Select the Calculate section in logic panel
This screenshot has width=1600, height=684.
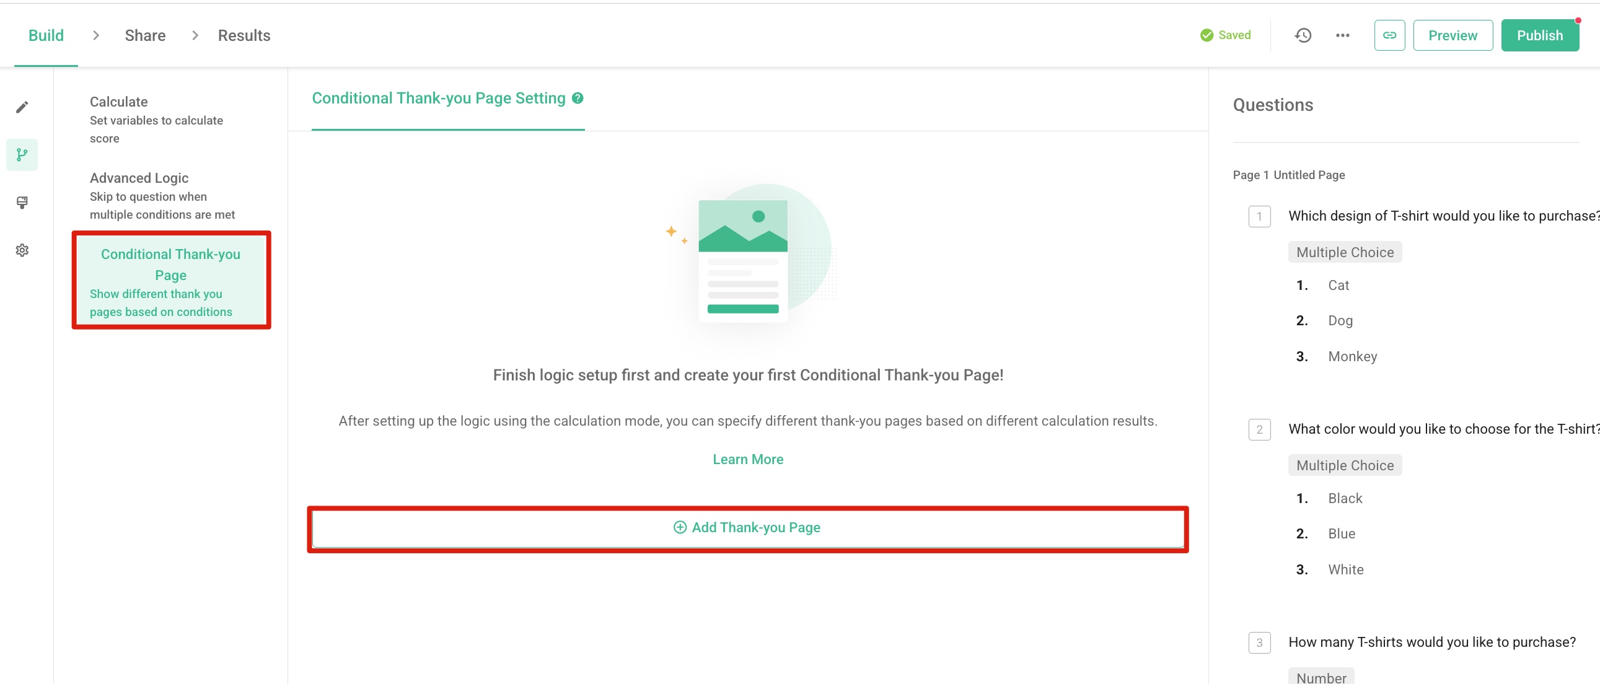[x=156, y=120]
